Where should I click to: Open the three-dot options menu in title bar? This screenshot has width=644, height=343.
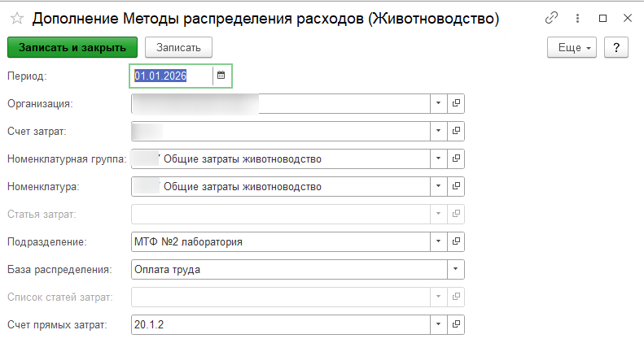tap(577, 18)
